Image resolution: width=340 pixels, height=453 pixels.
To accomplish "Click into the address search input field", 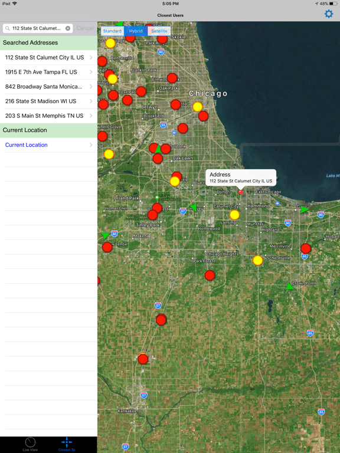I will [38, 28].
